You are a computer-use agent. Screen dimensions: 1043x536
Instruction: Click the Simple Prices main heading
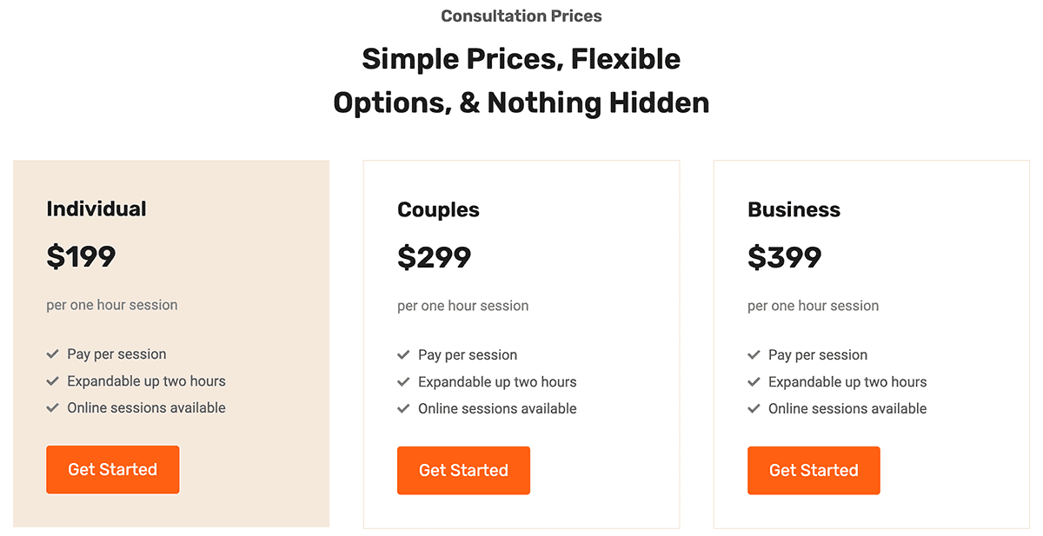[x=521, y=81]
